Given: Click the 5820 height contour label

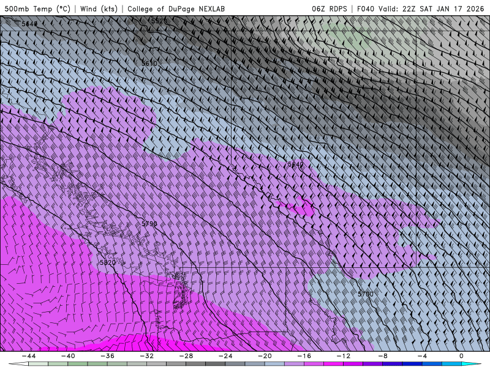Looking at the screenshot, I should pos(108,263).
